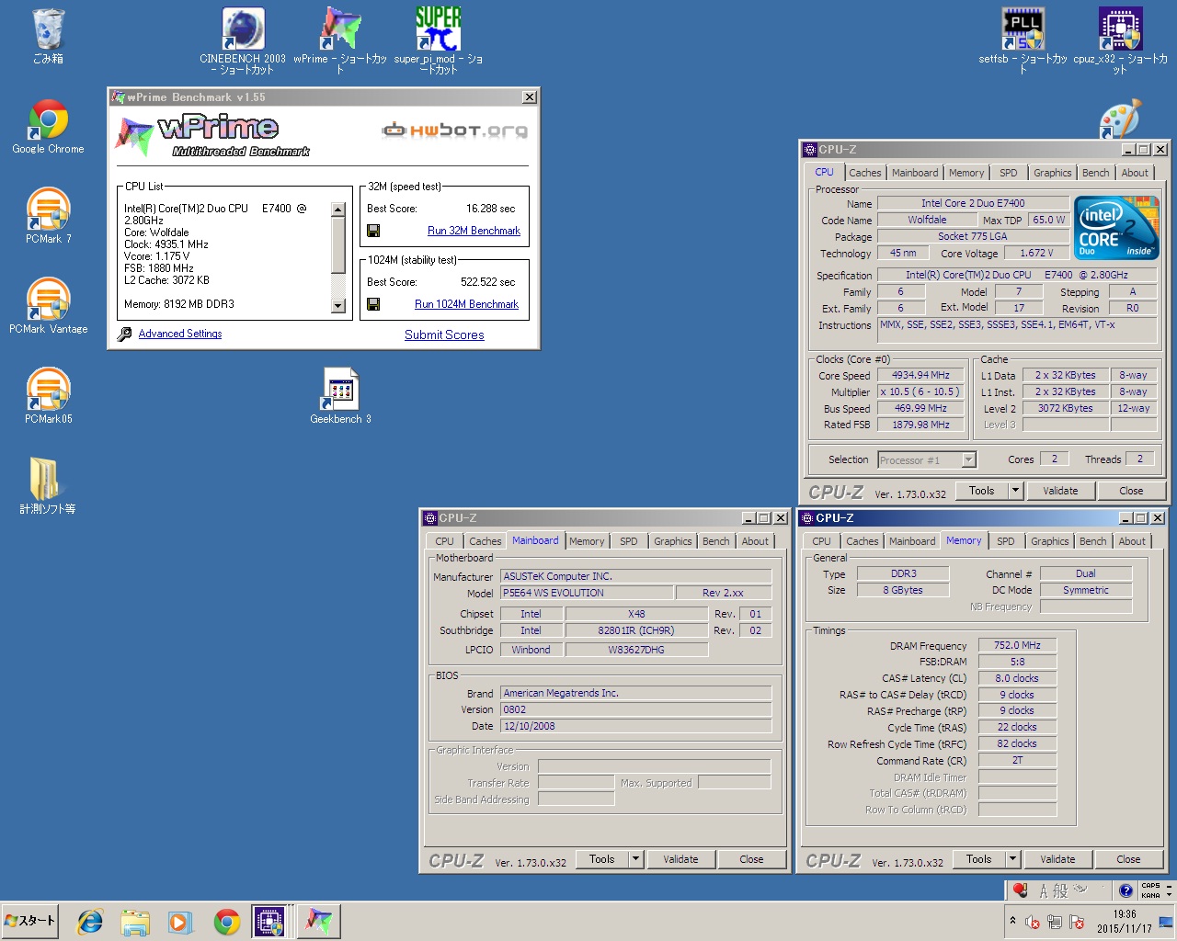
Task: Click Core Speed value 4934.94 MHz
Action: click(x=920, y=375)
